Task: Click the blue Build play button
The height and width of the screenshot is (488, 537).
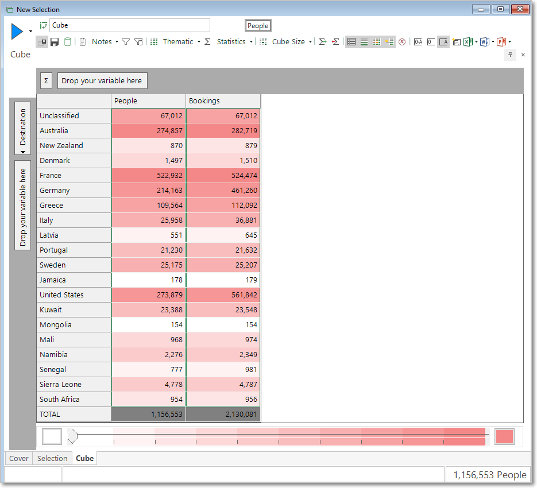Action: coord(17,32)
